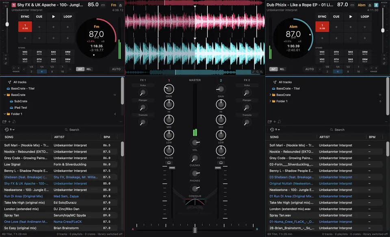The image size is (390, 237).
Task: Click the FX 2 Tremolo knob
Action: (247, 122)
